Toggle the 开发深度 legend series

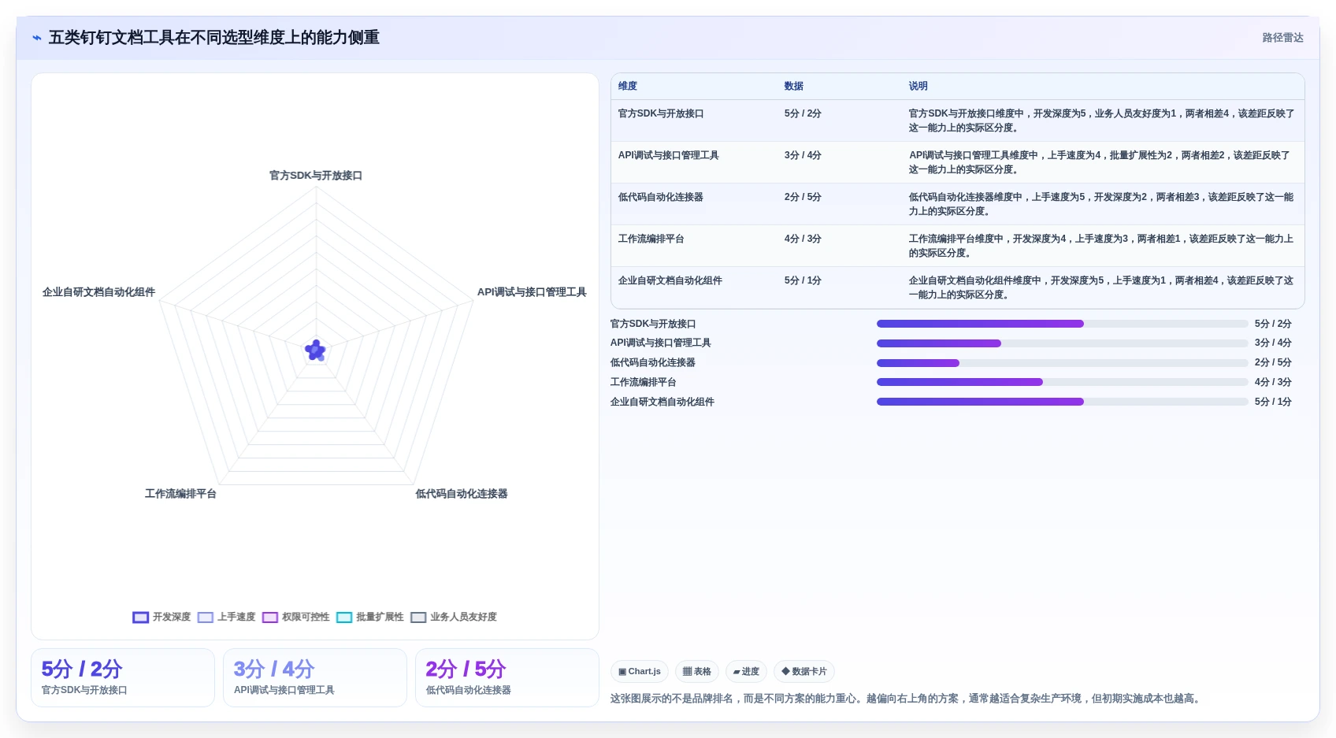tap(161, 617)
